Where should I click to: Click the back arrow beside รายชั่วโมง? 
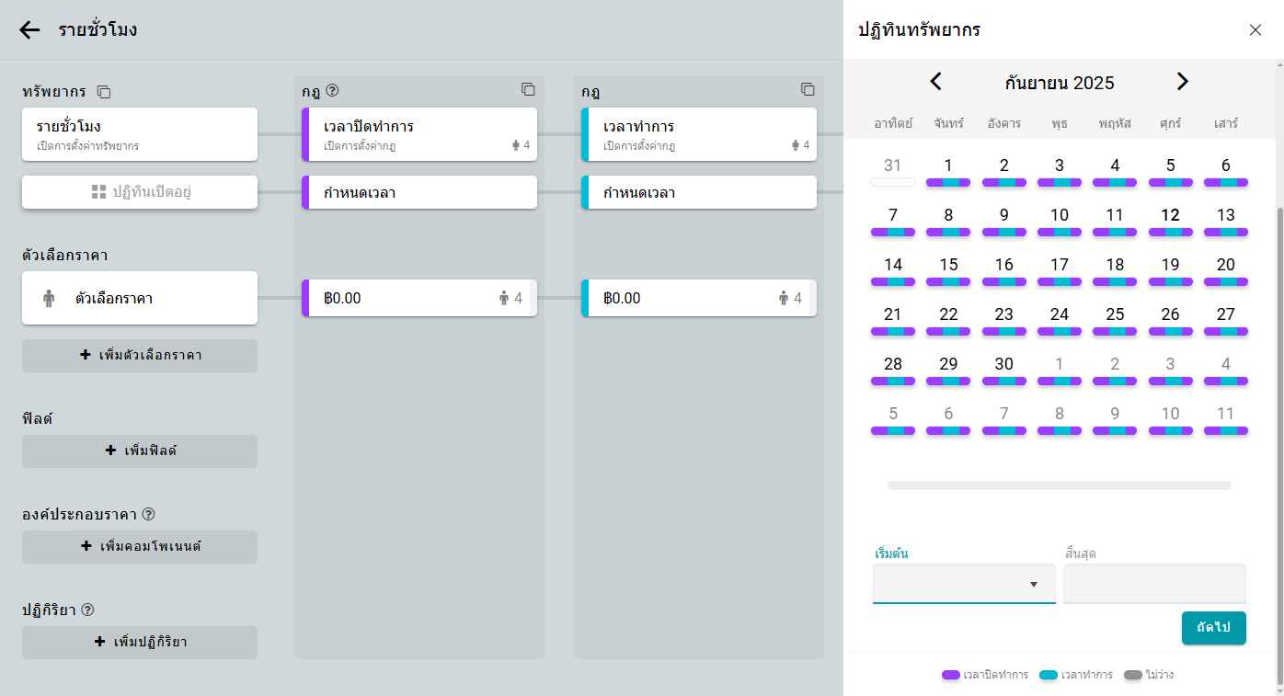point(29,29)
